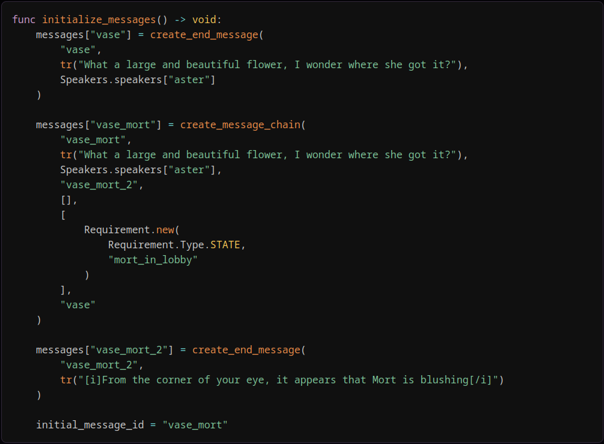The height and width of the screenshot is (444, 604).
Task: Click the STATE enum constant
Action: coord(225,245)
